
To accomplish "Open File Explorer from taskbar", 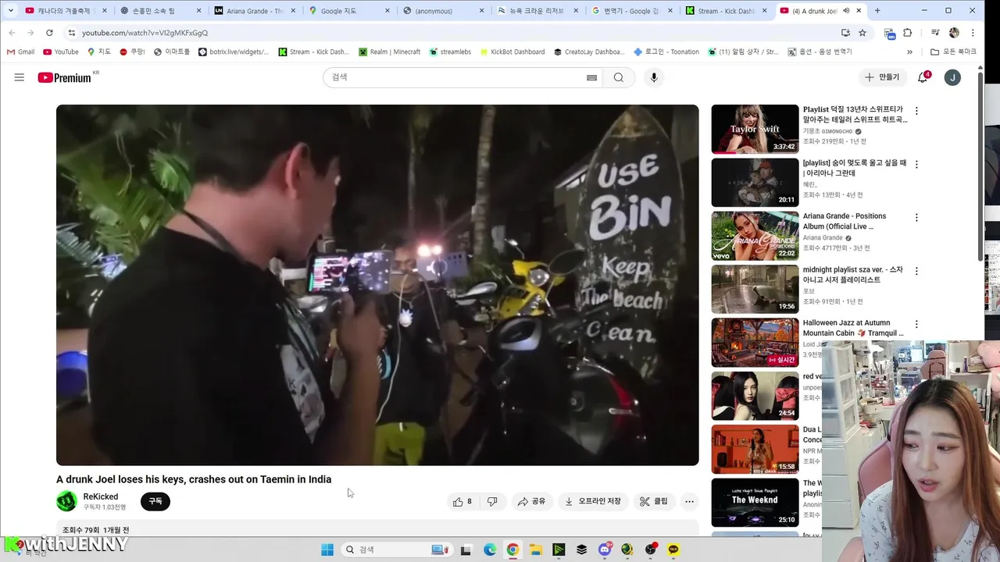I will (x=536, y=550).
